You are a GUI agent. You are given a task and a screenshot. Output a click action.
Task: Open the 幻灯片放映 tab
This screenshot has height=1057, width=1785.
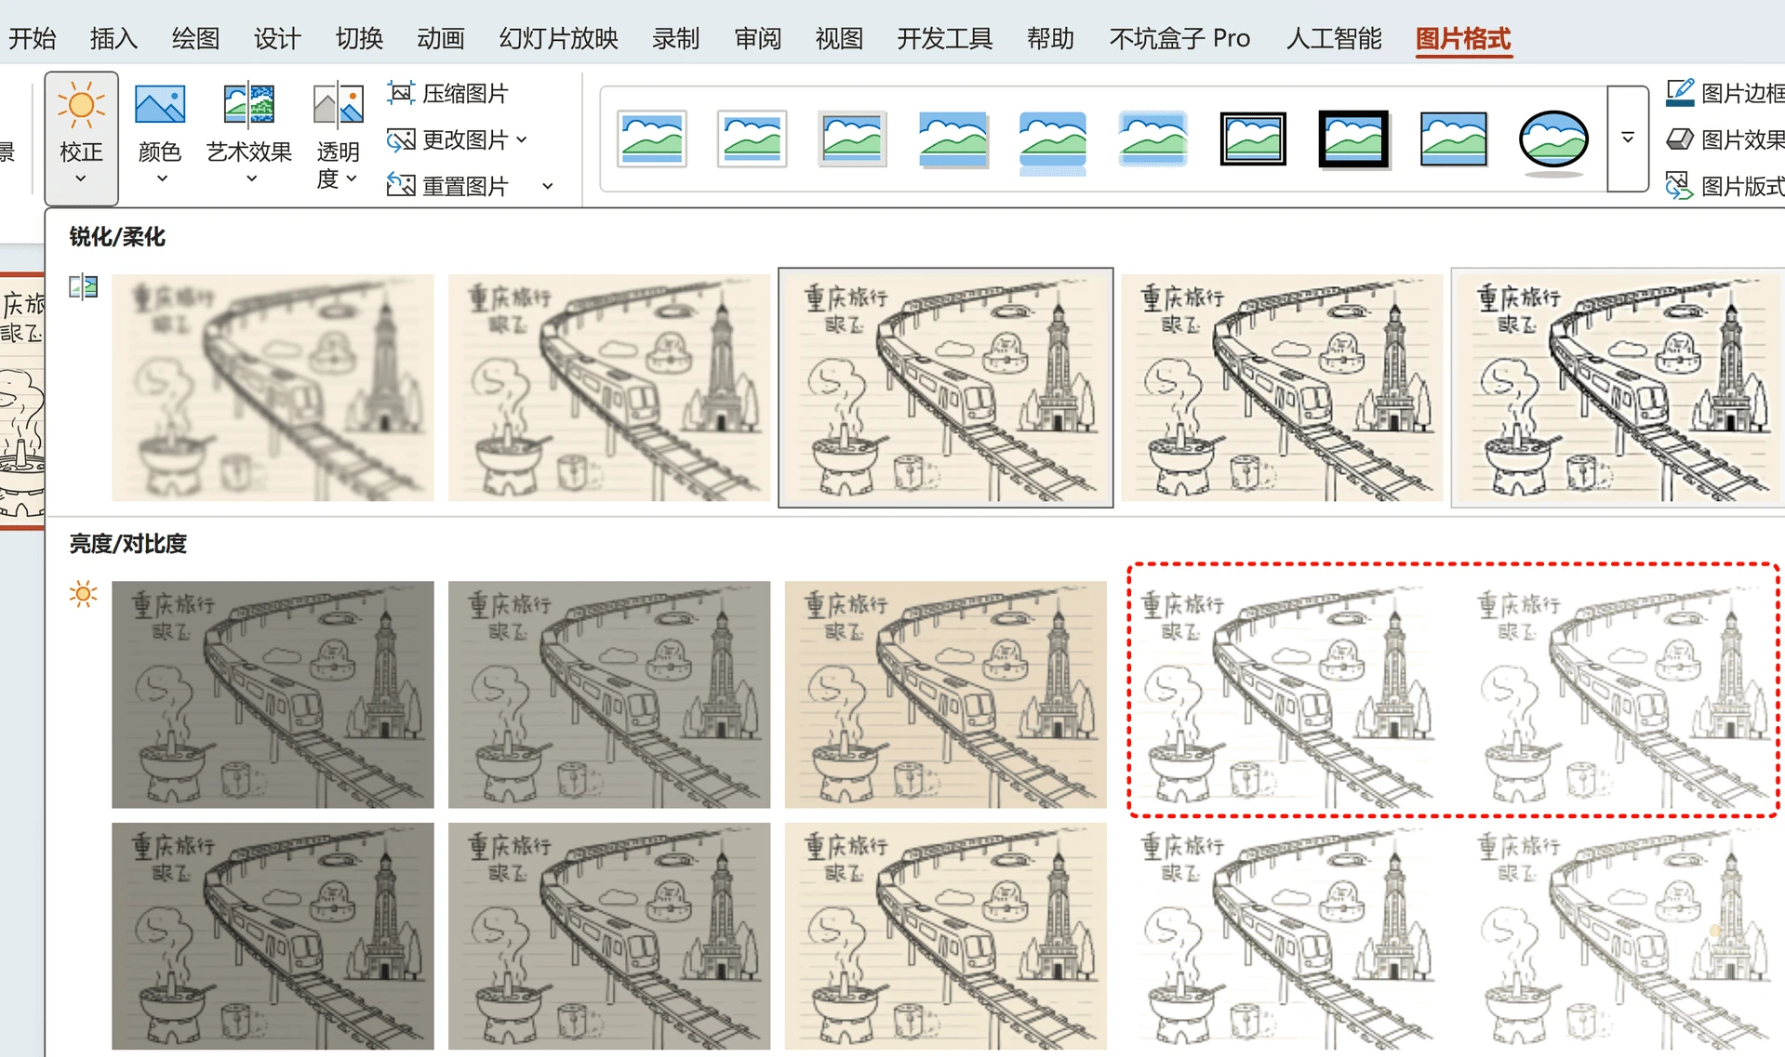click(558, 38)
